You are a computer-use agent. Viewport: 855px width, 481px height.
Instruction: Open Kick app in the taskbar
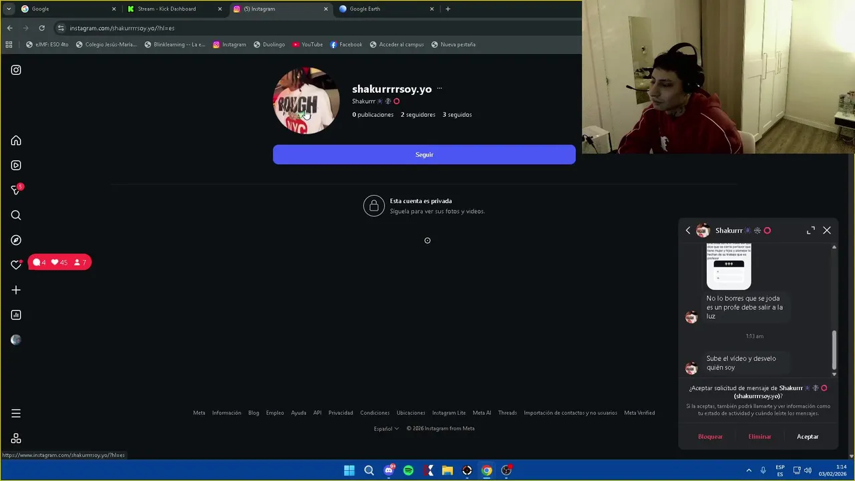(427, 470)
